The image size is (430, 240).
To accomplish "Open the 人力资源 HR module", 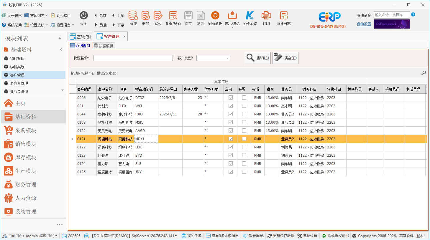I will click(x=33, y=198).
